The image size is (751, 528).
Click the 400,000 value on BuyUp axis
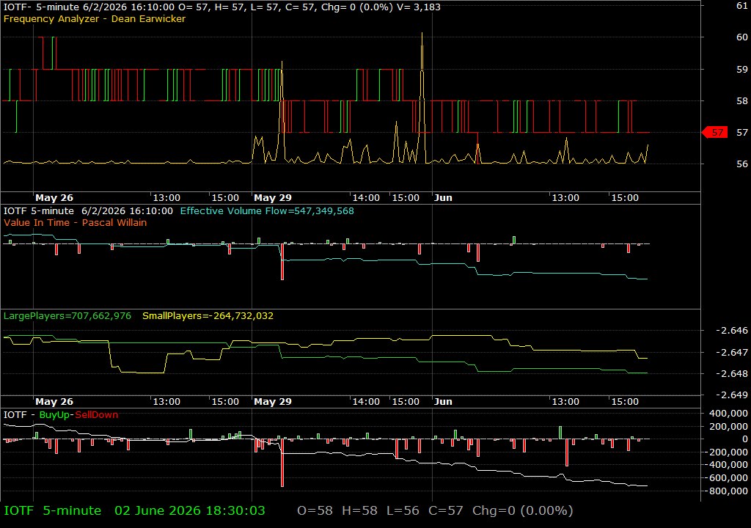[728, 413]
